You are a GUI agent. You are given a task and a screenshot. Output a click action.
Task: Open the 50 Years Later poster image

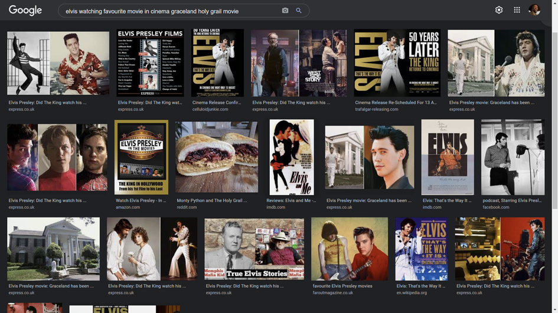pyautogui.click(x=397, y=63)
